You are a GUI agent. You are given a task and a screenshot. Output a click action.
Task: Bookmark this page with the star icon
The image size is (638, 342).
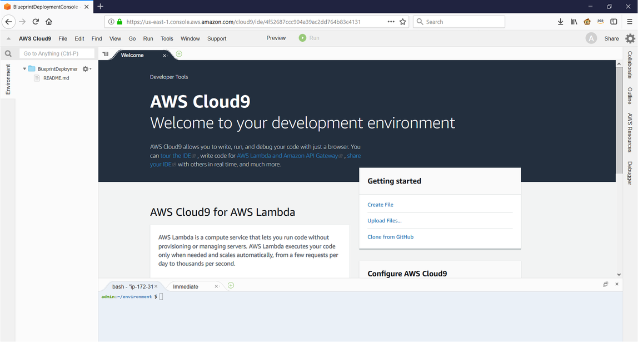[403, 22]
